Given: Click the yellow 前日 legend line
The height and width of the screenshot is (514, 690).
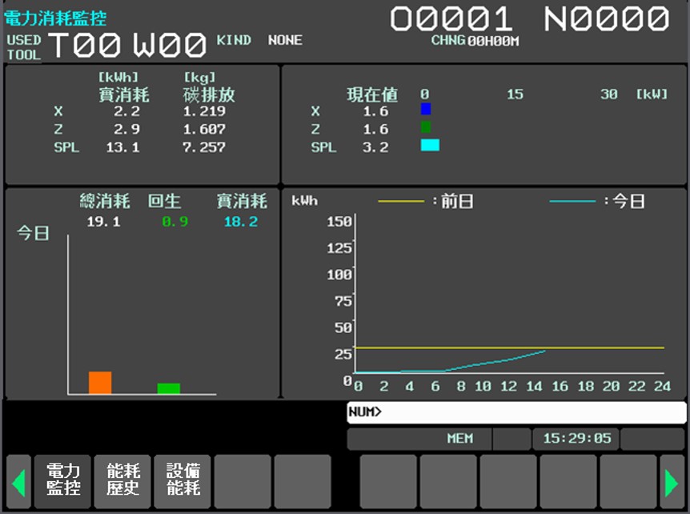Looking at the screenshot, I should [x=401, y=202].
